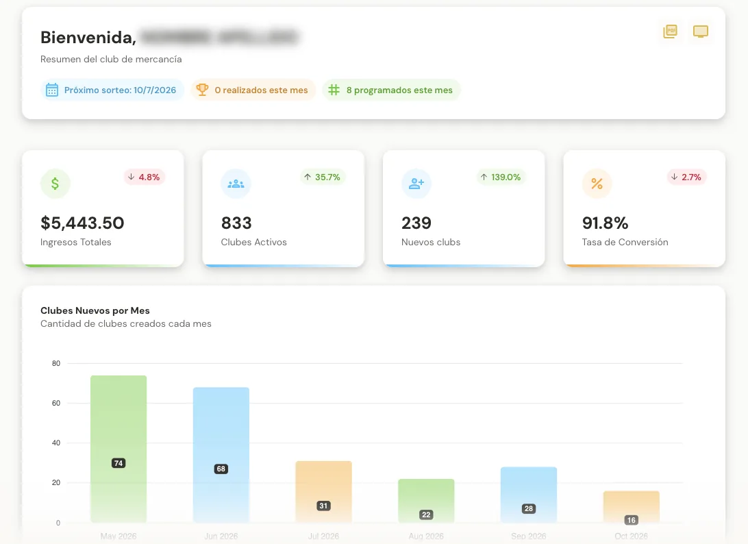Select the 8 programados este mes badge

[391, 90]
